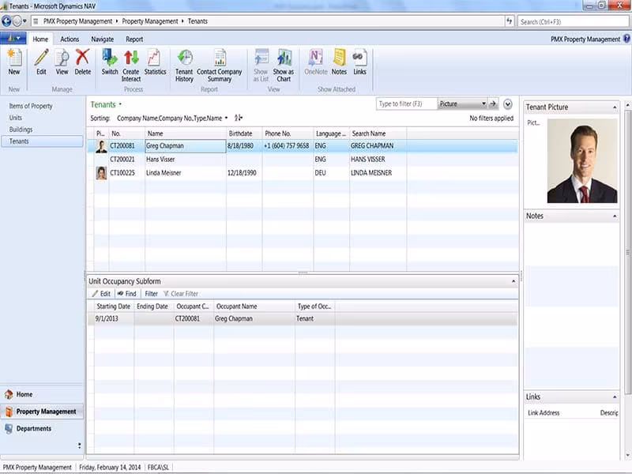The width and height of the screenshot is (632, 474).
Task: Collapse the Links factbox
Action: (615, 397)
